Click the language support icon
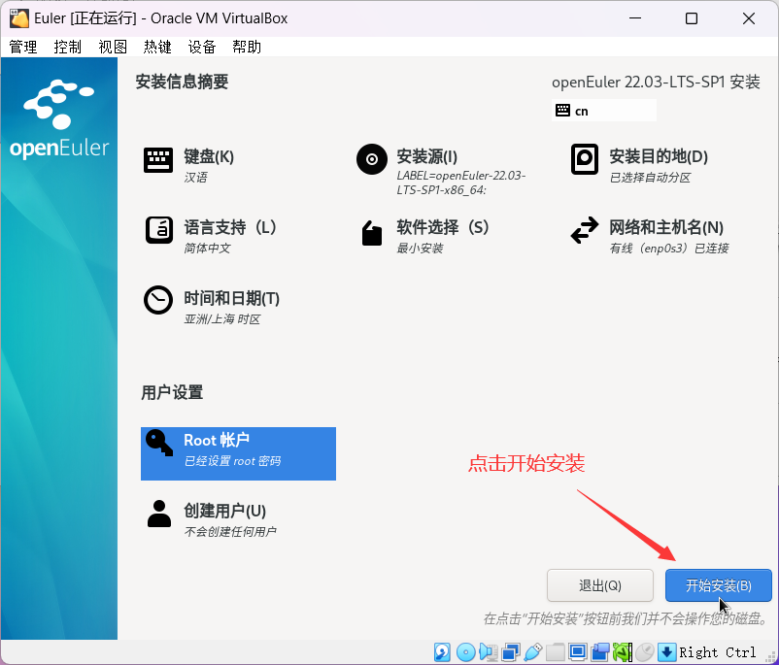 (159, 230)
